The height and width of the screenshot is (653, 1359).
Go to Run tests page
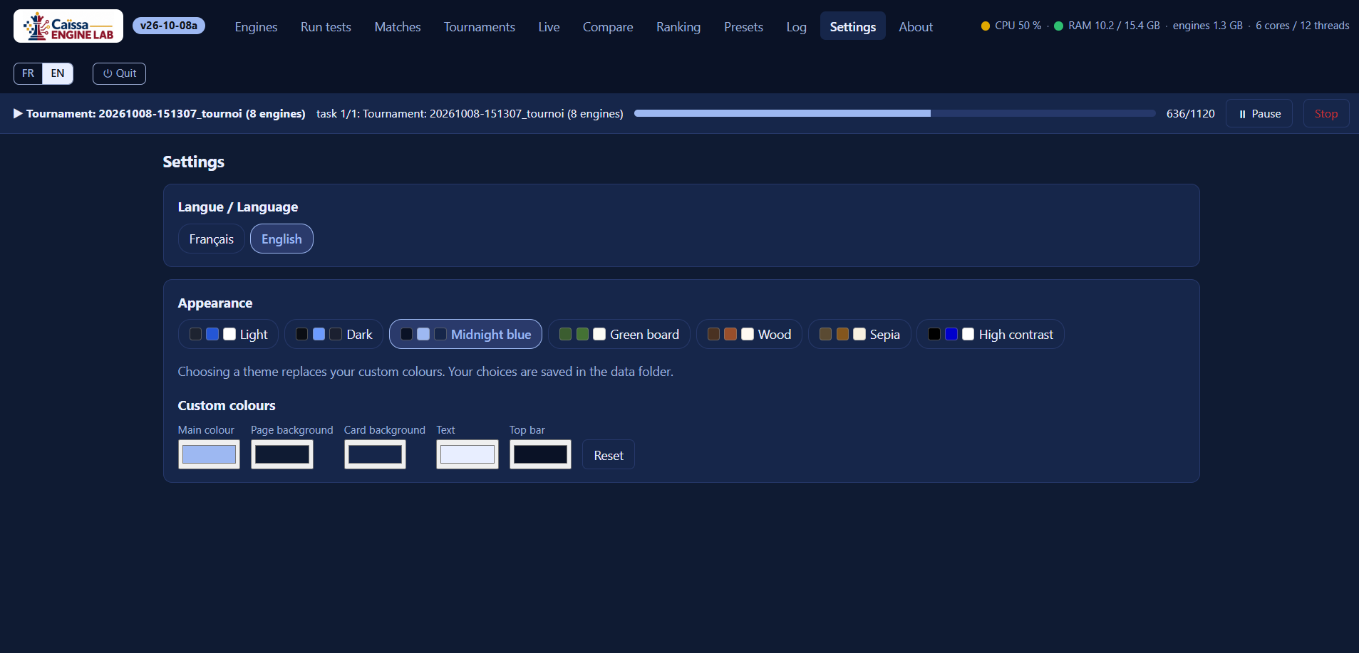tap(326, 26)
